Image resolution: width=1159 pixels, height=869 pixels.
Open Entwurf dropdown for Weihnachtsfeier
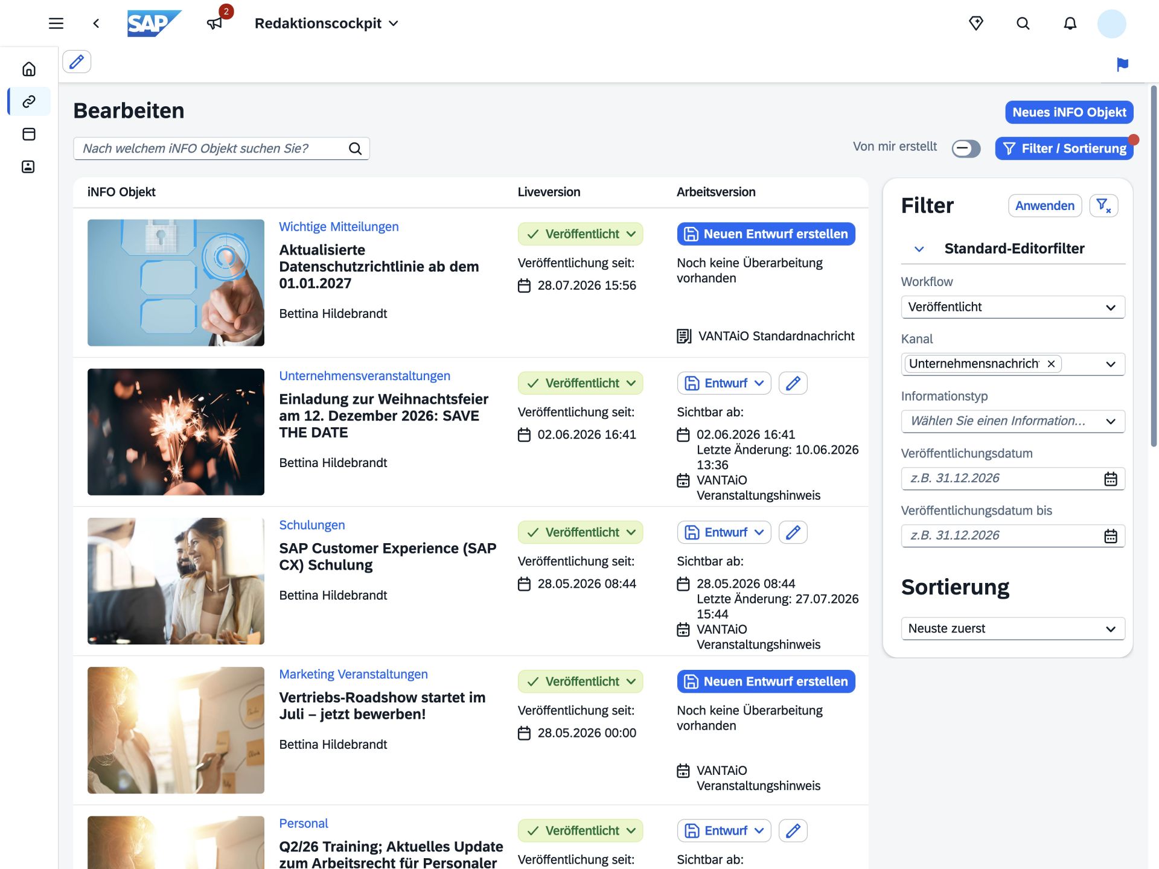(724, 383)
